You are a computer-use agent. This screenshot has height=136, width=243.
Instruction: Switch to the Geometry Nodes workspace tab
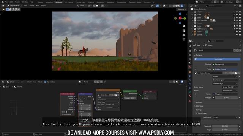[x=135, y=2]
